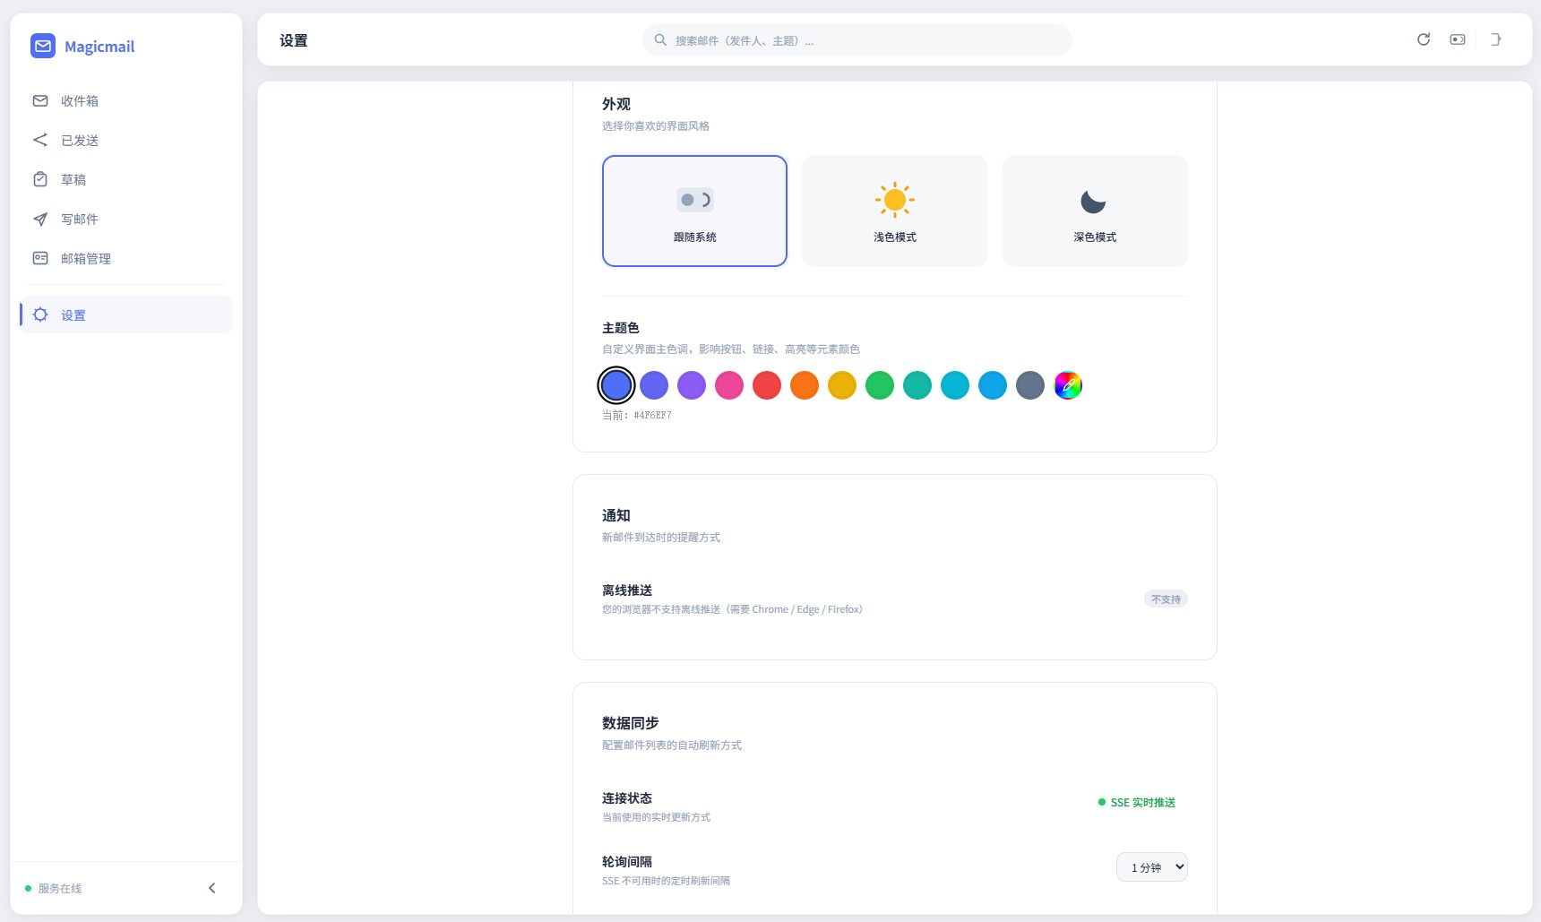Click the 主题色 heading
This screenshot has height=922, width=1541.
click(x=621, y=328)
